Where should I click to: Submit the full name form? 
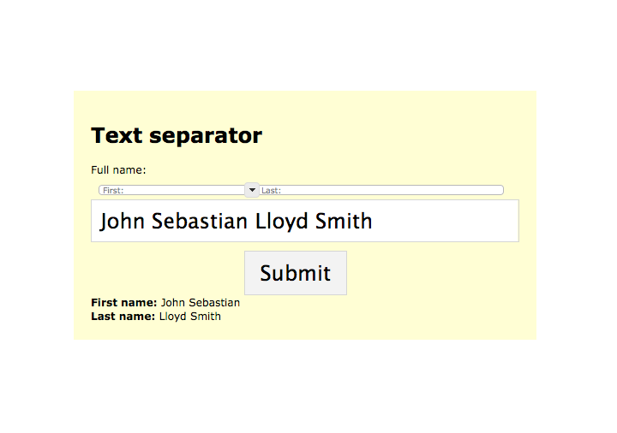pos(296,273)
